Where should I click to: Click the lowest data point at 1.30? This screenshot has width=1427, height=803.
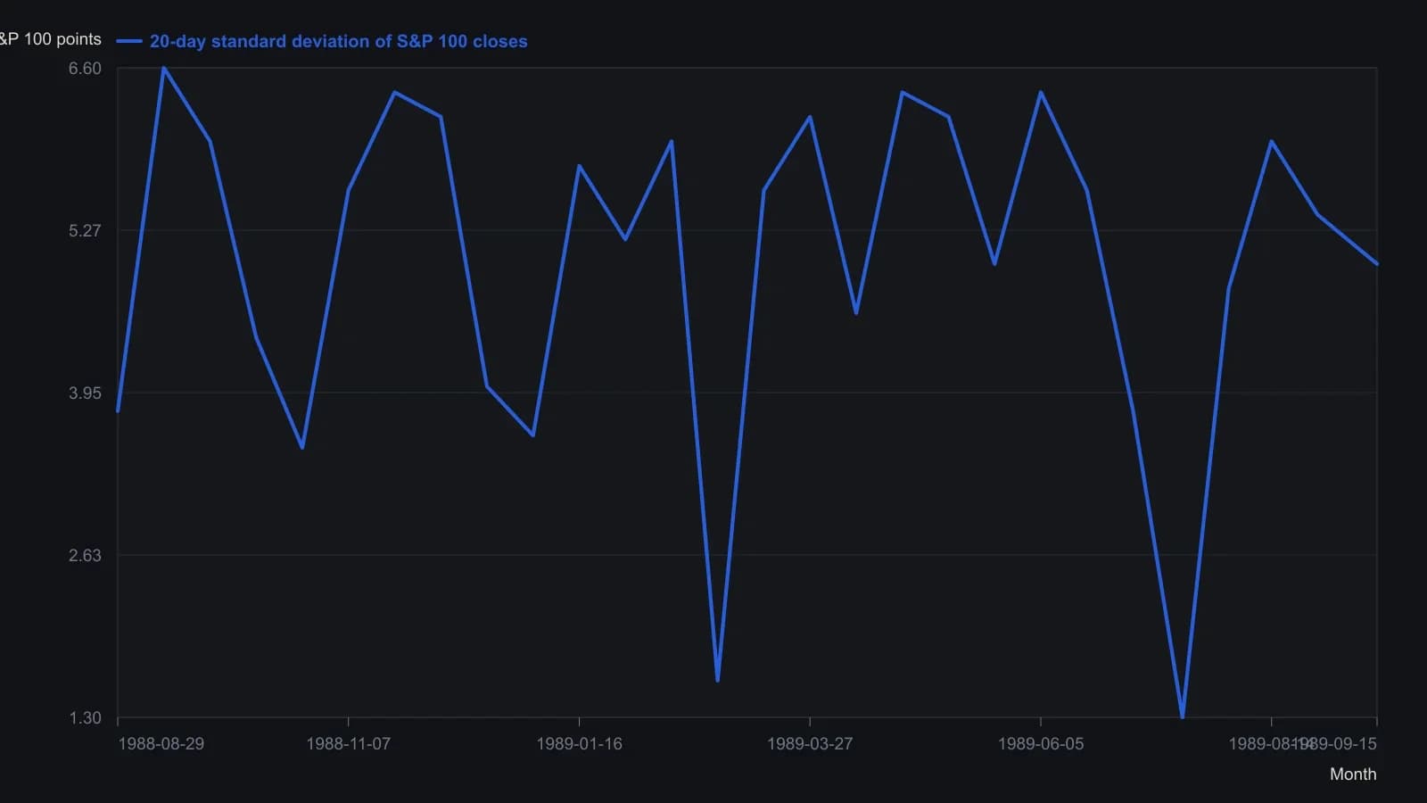pos(1183,716)
